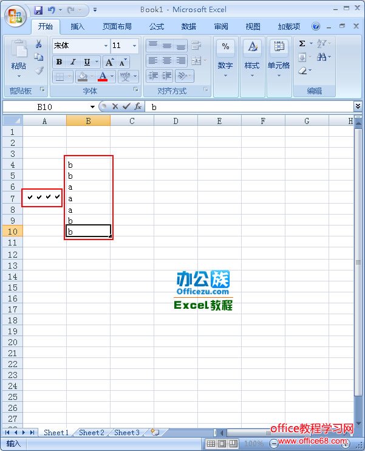The image size is (365, 451).
Task: Switch to Normal view in status bar
Action: 211,444
